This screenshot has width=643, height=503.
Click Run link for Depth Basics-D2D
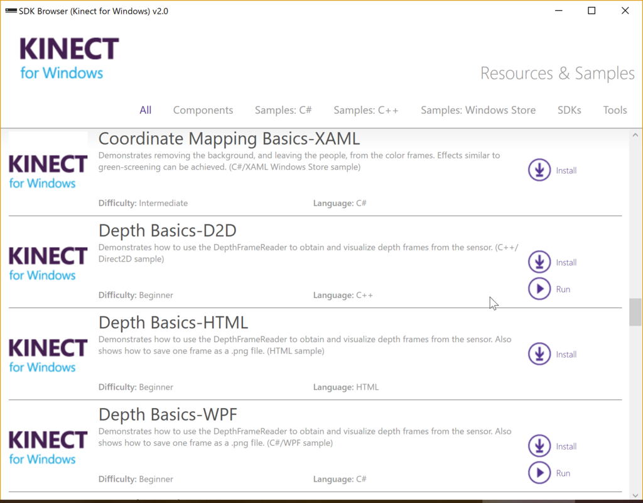click(563, 289)
